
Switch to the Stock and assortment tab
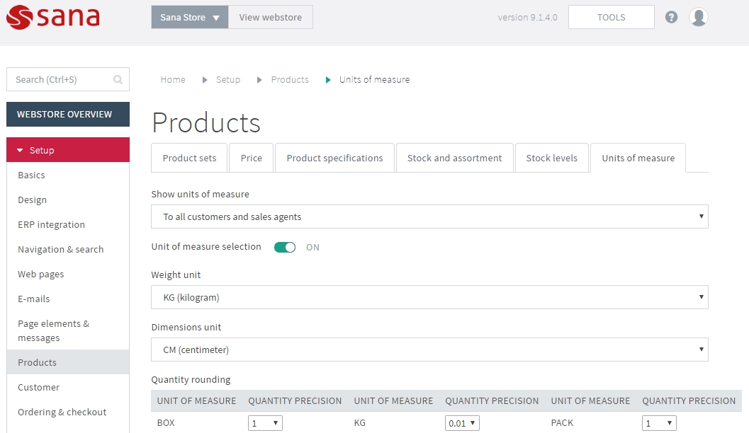click(x=455, y=158)
